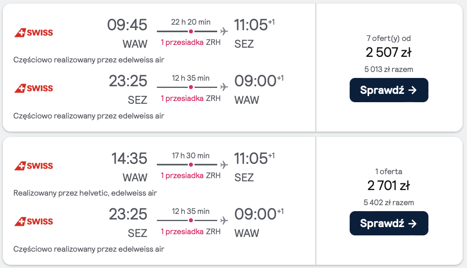Click the SWISS logo beside the 14:35 departure
The width and height of the screenshot is (467, 268).
coord(34,166)
